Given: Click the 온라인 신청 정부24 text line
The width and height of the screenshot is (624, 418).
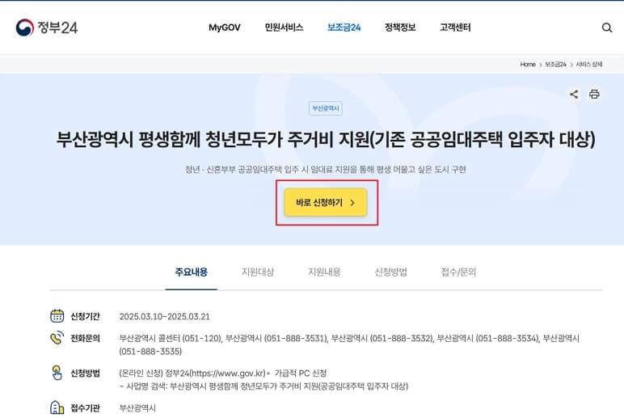Looking at the screenshot, I should (x=223, y=373).
